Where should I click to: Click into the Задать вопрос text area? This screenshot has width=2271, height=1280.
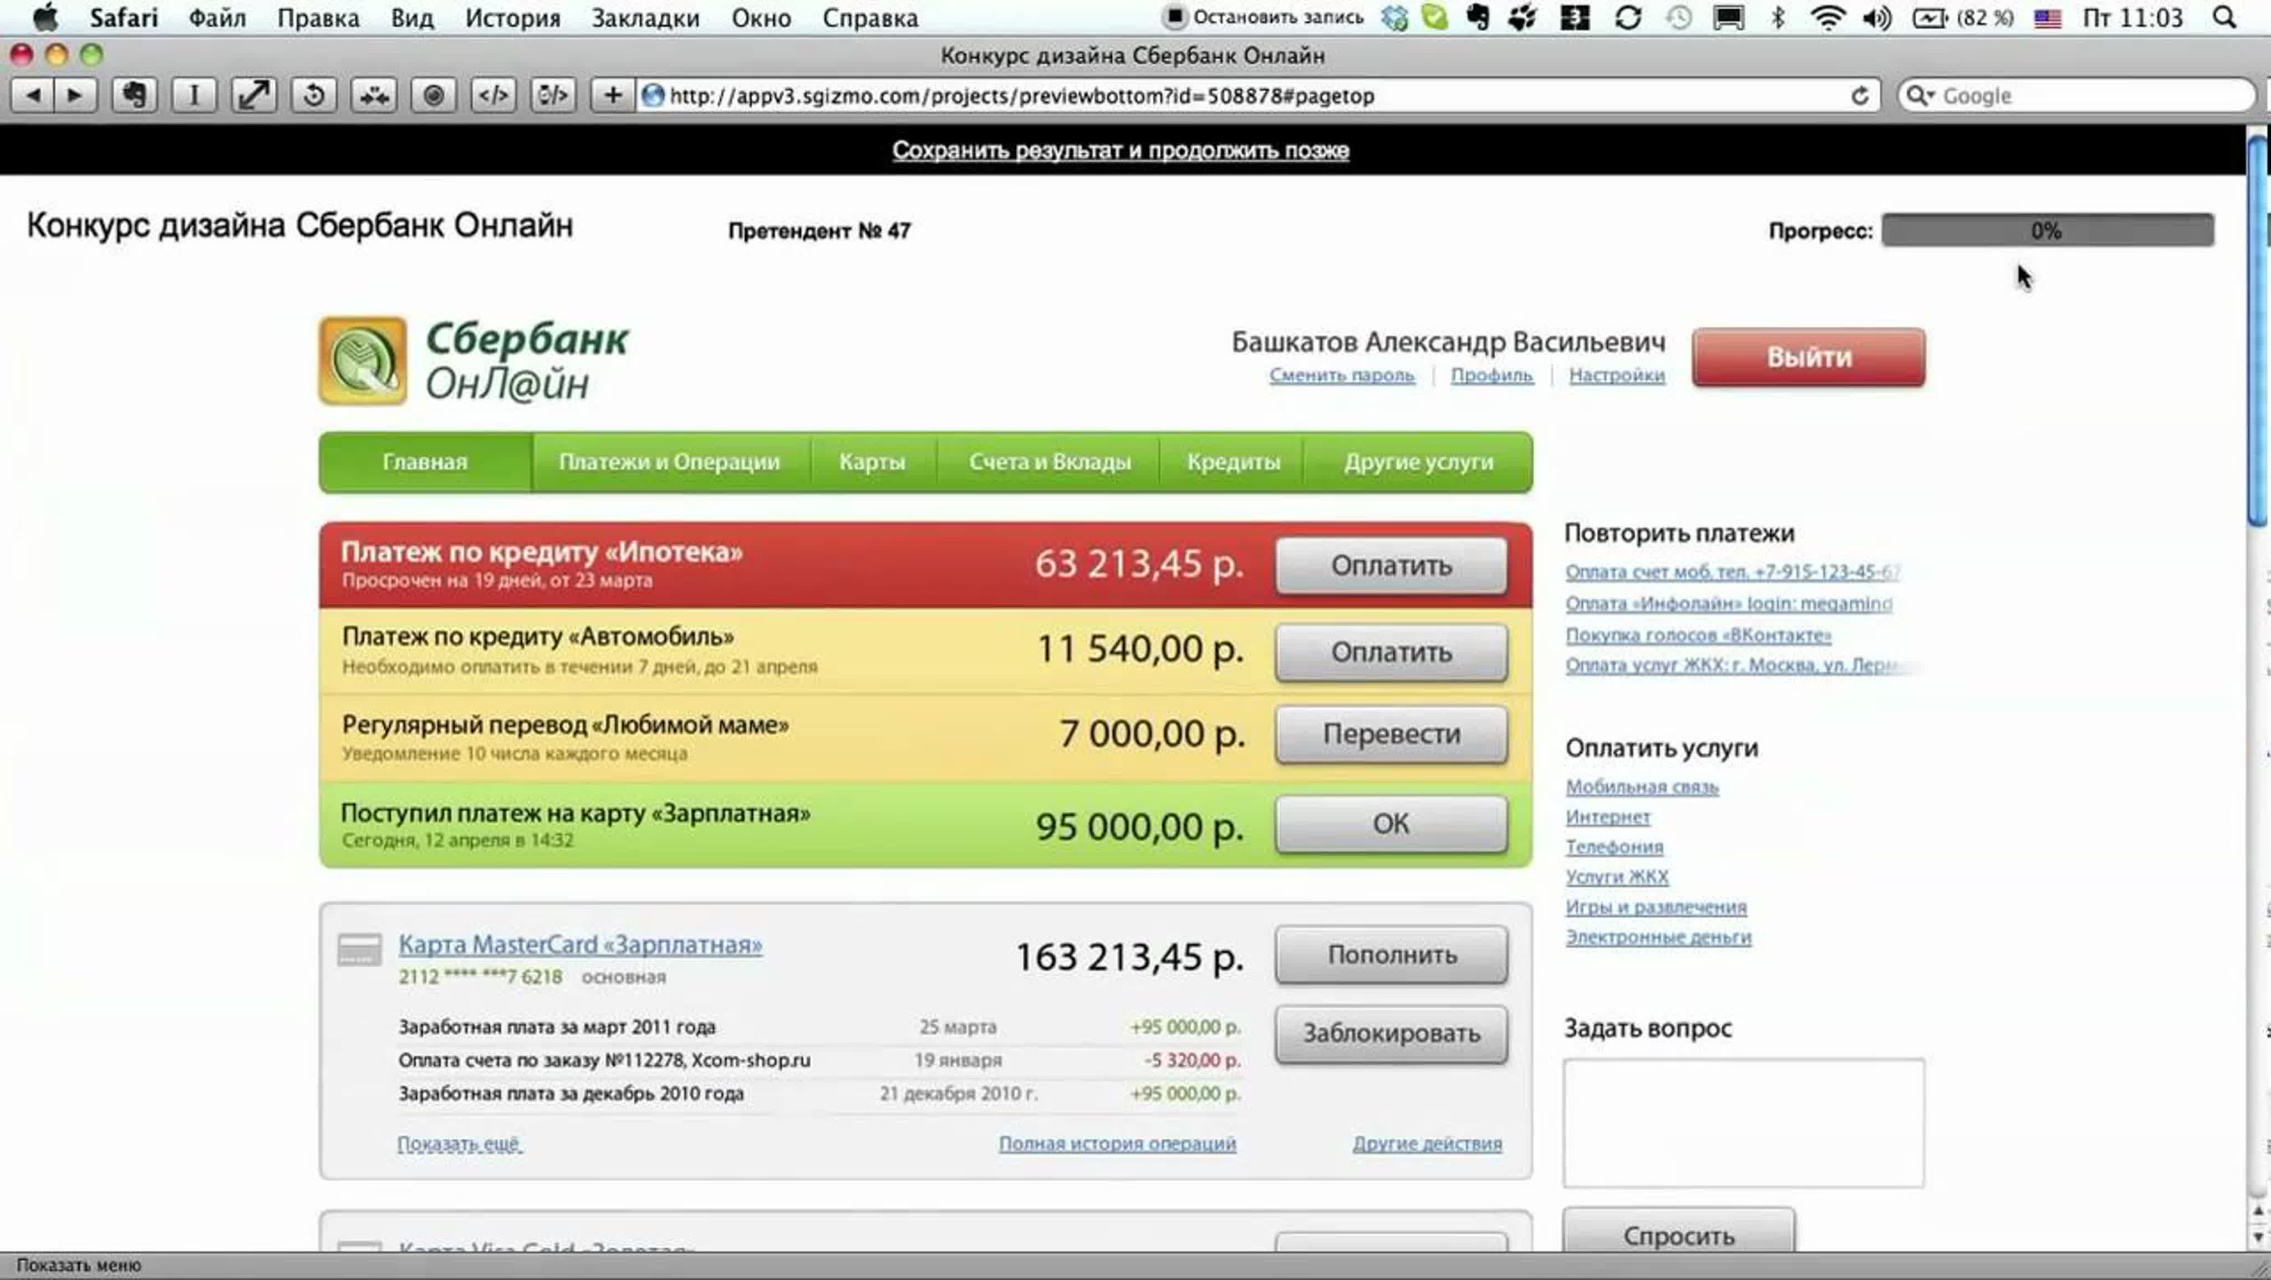tap(1744, 1123)
